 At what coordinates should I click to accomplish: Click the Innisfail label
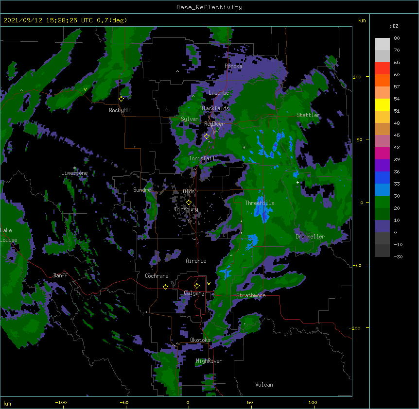click(202, 158)
